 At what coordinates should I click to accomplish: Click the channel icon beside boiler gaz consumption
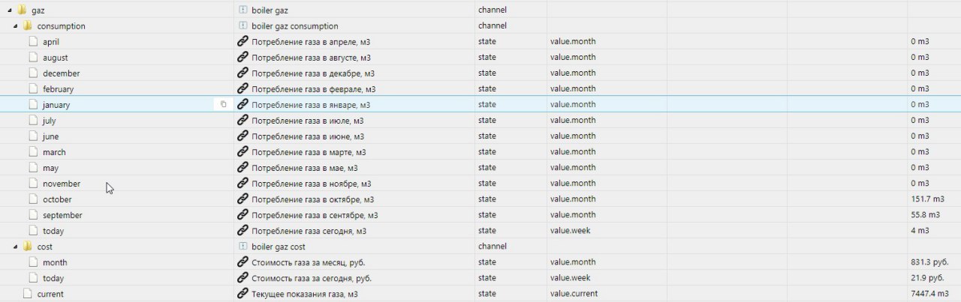pyautogui.click(x=243, y=26)
